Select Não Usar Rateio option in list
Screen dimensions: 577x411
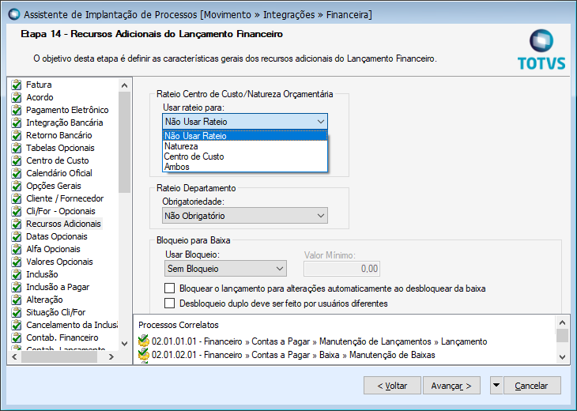coord(245,136)
